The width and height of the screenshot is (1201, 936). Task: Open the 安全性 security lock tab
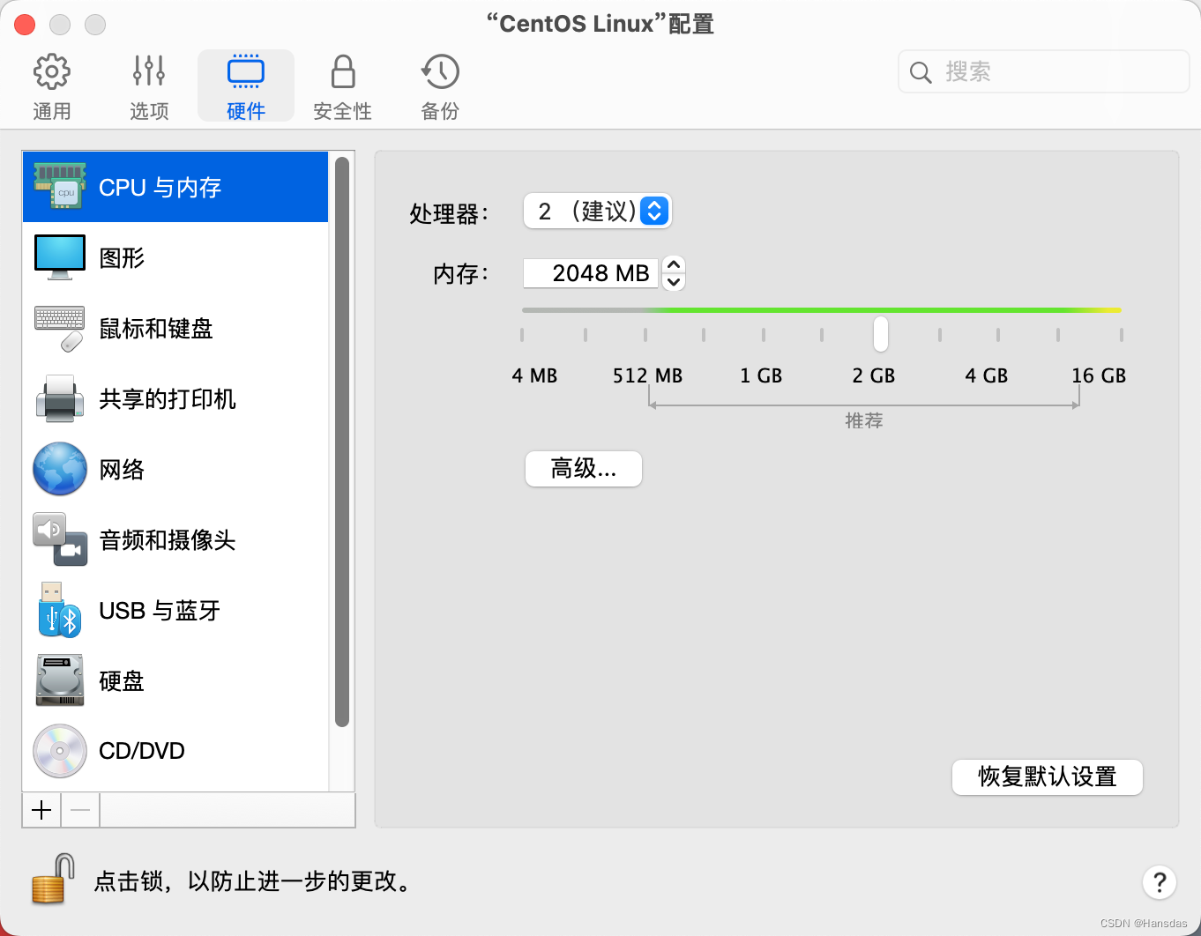343,86
